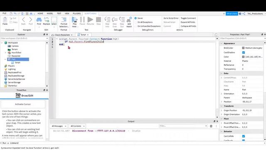
Task: Clear output with the trash icon
Action: click(211, 126)
